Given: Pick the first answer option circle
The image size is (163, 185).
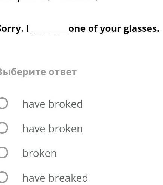Looking at the screenshot, I should 3,103.
